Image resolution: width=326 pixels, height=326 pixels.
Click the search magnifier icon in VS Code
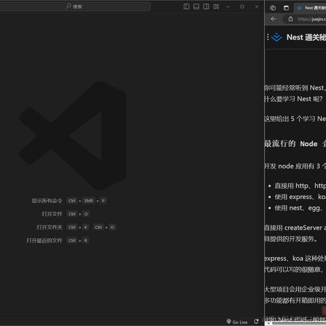point(69,6)
